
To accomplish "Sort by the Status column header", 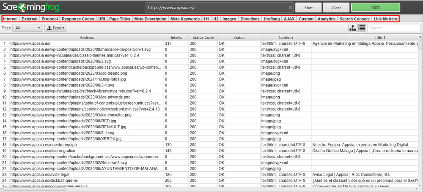I will point(239,38).
